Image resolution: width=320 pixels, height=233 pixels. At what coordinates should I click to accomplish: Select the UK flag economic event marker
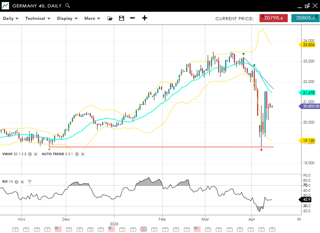[143, 229]
